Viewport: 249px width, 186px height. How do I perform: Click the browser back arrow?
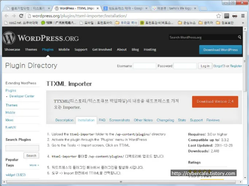pyautogui.click(x=6, y=16)
